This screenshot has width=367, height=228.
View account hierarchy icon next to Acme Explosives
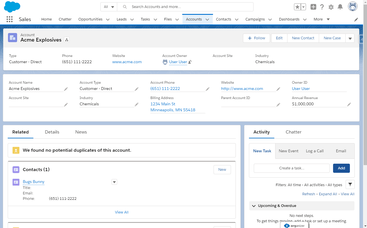[67, 40]
